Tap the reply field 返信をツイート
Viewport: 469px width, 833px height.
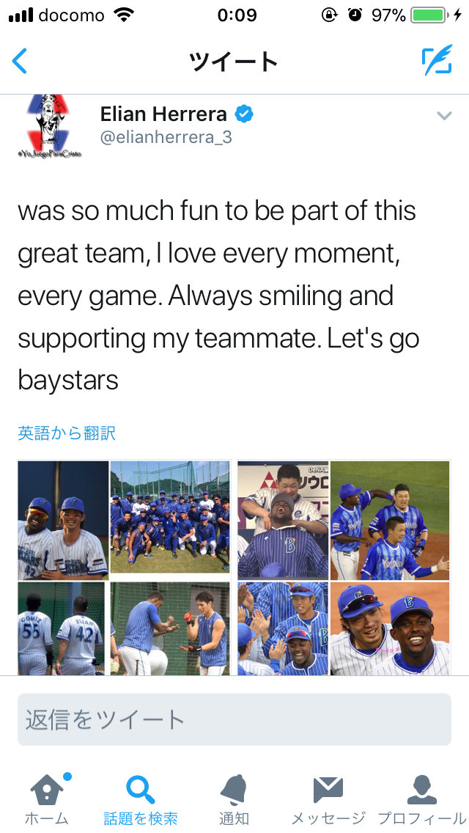click(234, 720)
